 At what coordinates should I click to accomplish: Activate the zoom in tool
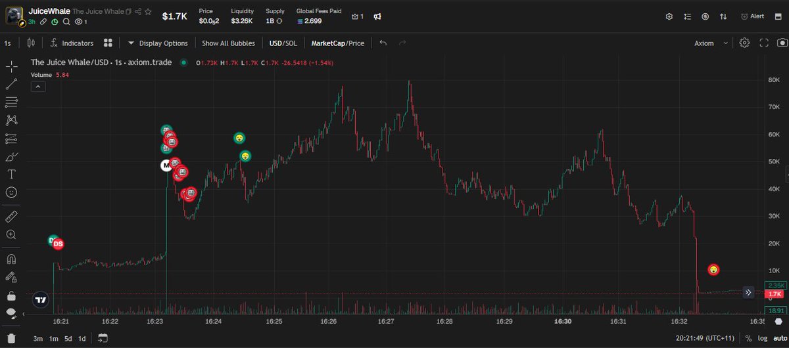[x=11, y=234]
